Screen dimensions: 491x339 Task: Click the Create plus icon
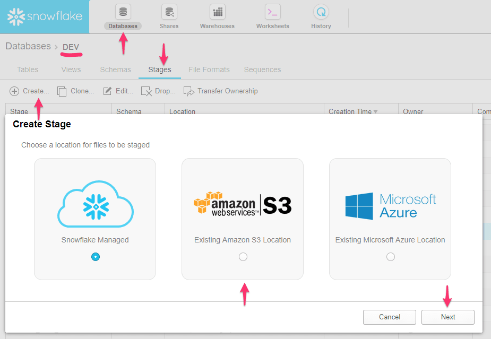click(x=14, y=91)
